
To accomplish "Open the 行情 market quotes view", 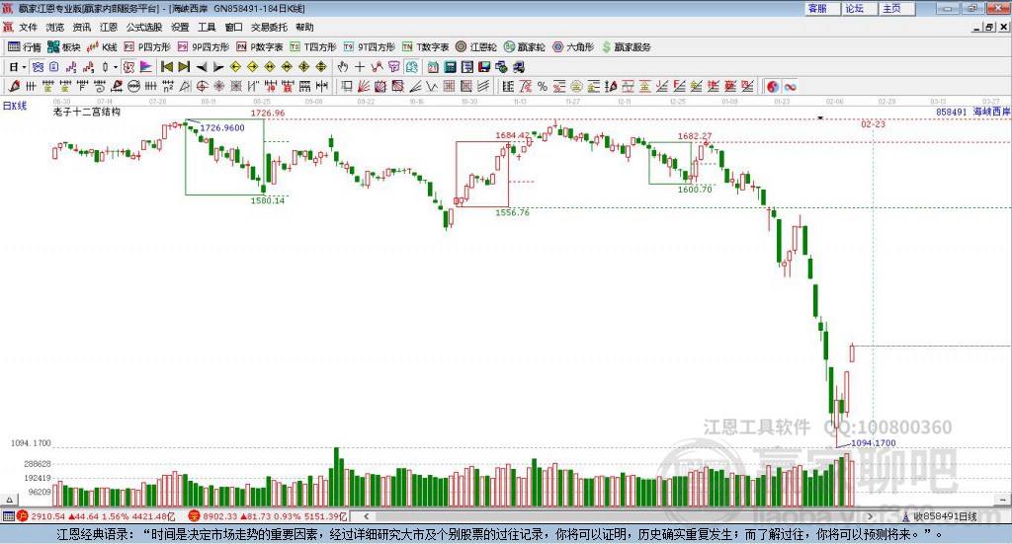I will point(24,47).
